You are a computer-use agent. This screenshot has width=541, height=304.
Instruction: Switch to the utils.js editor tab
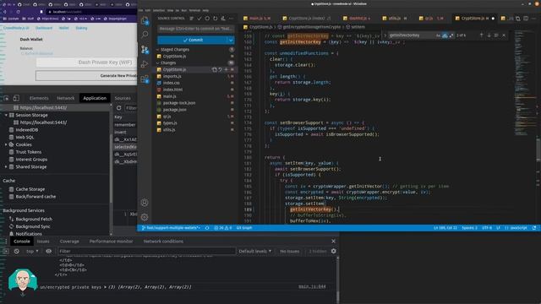point(395,19)
